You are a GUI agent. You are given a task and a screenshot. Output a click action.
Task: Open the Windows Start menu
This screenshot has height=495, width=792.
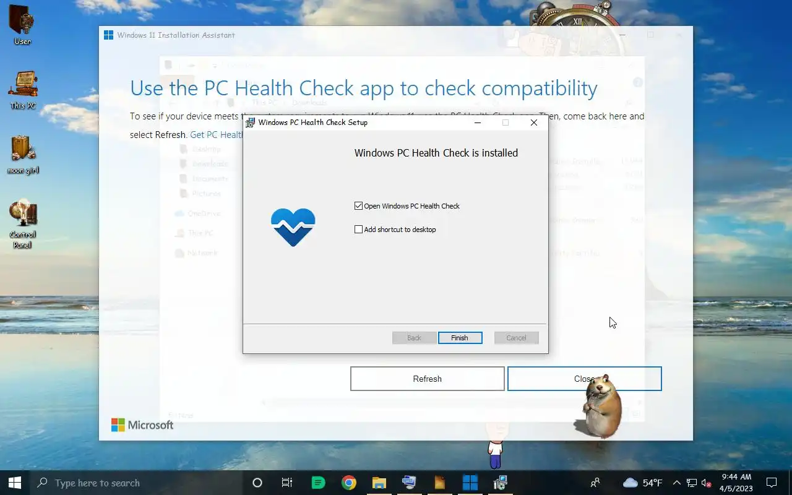pos(15,483)
